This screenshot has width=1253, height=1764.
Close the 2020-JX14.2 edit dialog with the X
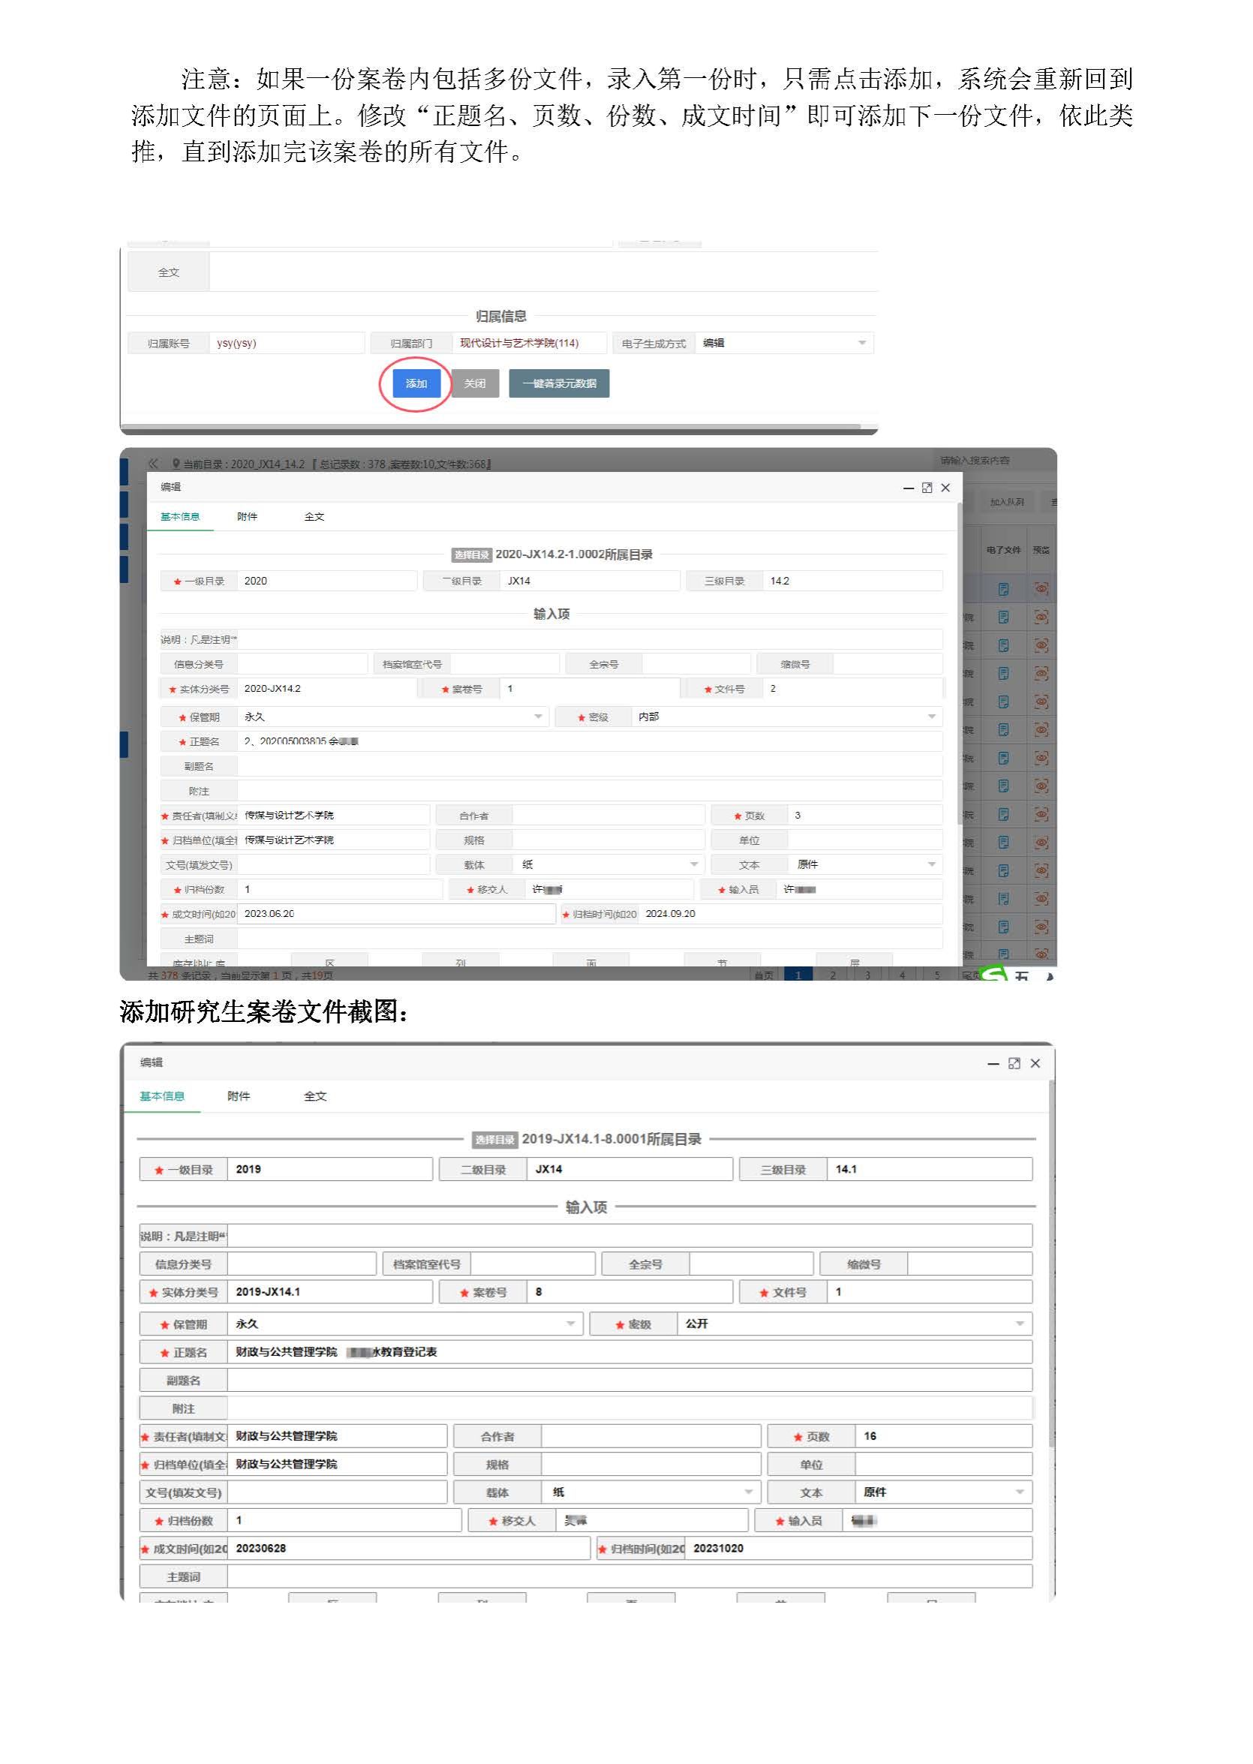click(945, 488)
